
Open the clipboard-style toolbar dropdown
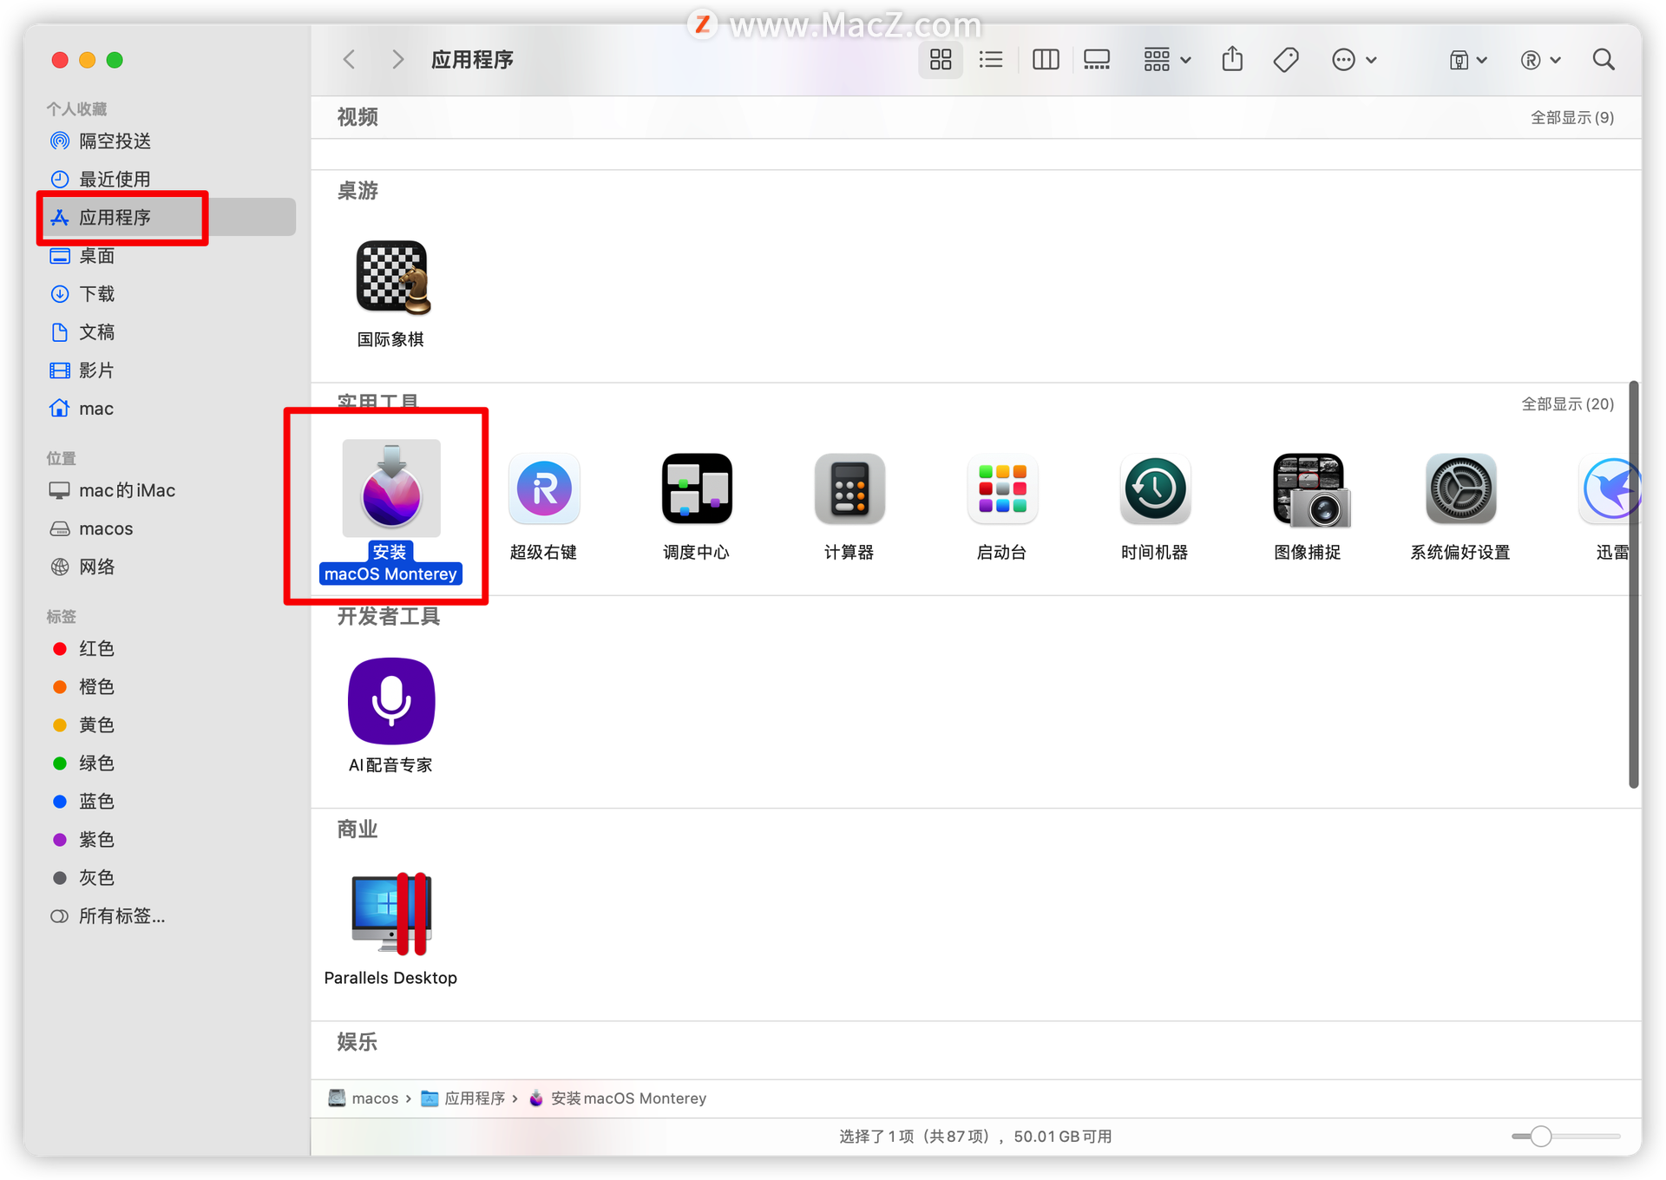[x=1468, y=60]
